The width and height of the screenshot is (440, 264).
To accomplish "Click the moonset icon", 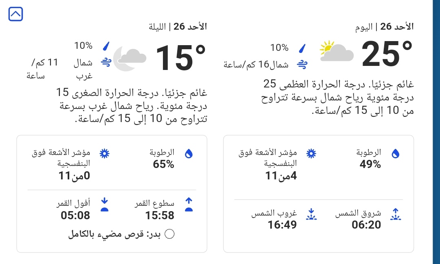I will [x=104, y=205].
